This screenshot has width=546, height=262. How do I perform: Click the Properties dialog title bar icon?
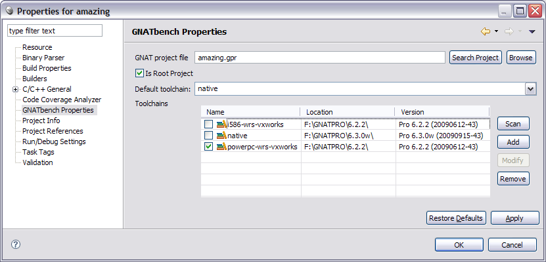(x=10, y=11)
